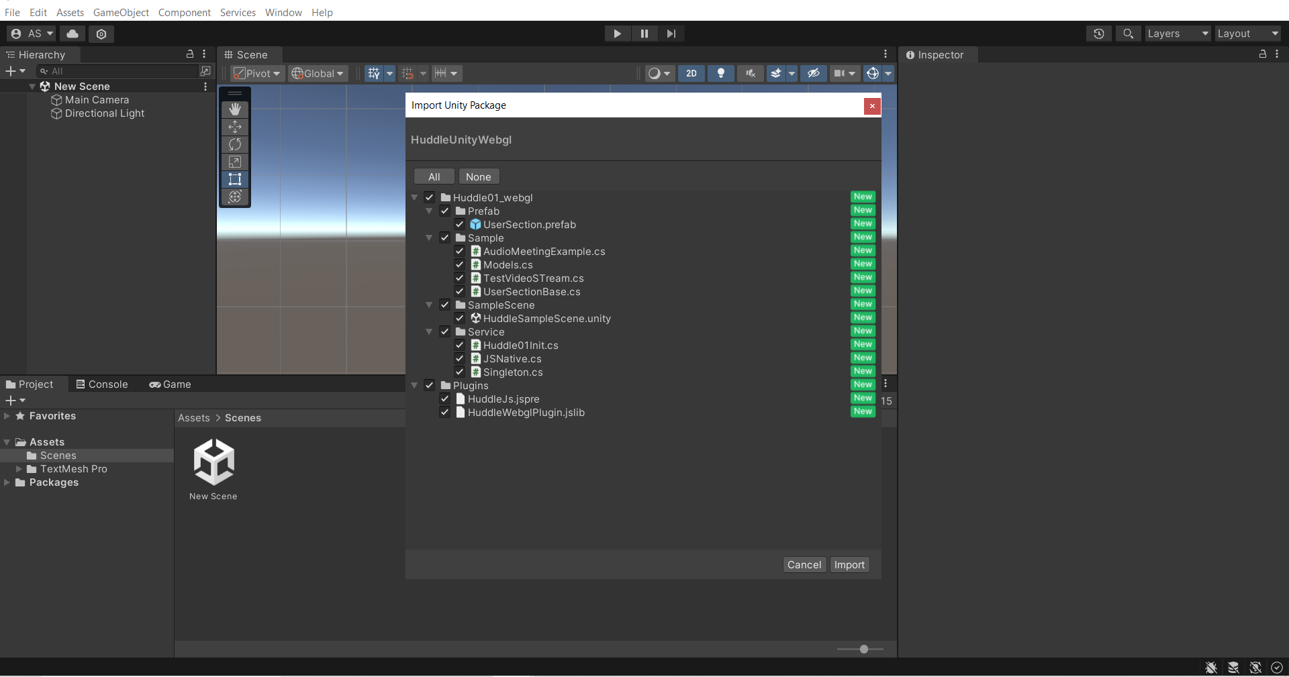The image size is (1289, 677).
Task: Open the Global dropdown
Action: pos(318,74)
